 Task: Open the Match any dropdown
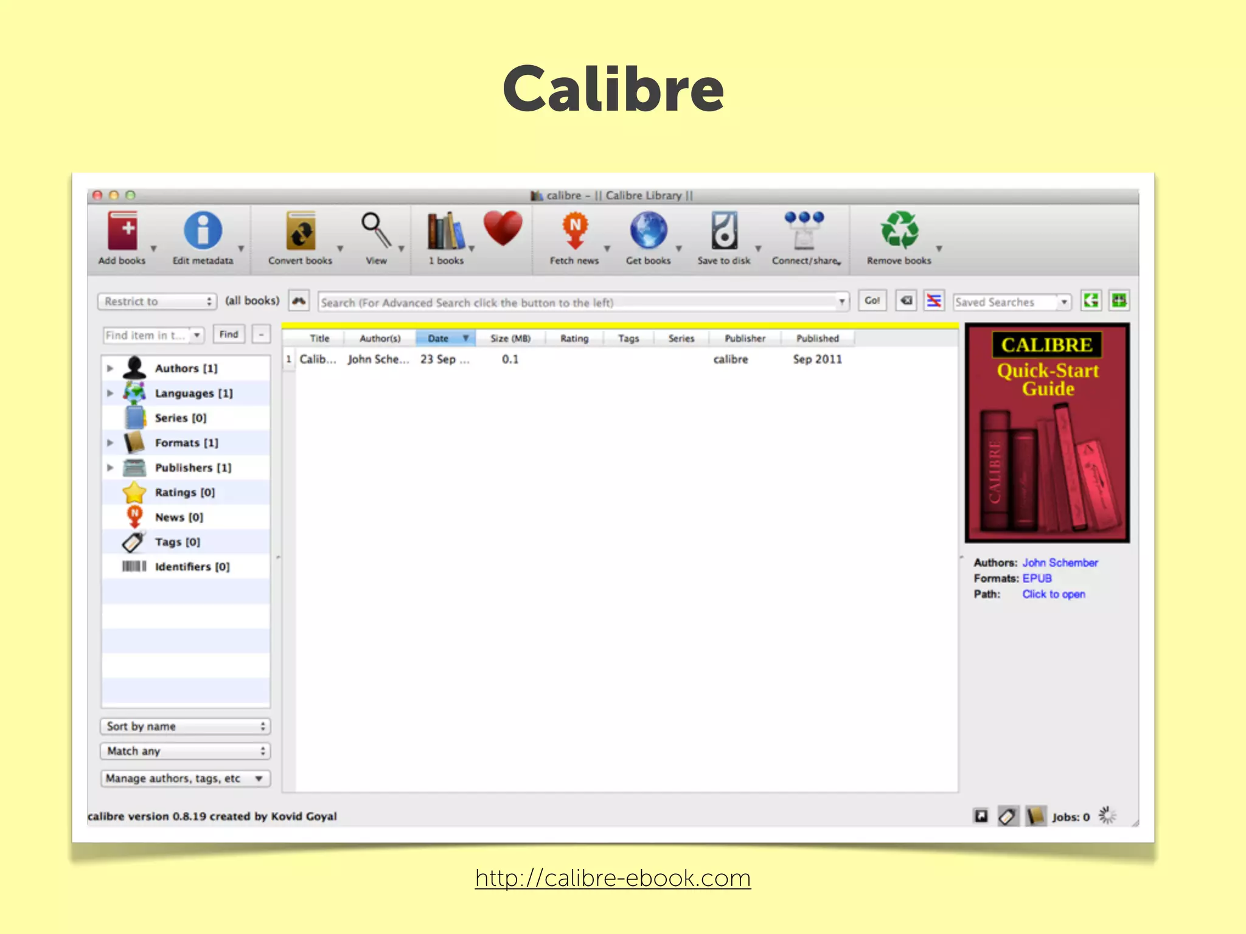pos(186,752)
